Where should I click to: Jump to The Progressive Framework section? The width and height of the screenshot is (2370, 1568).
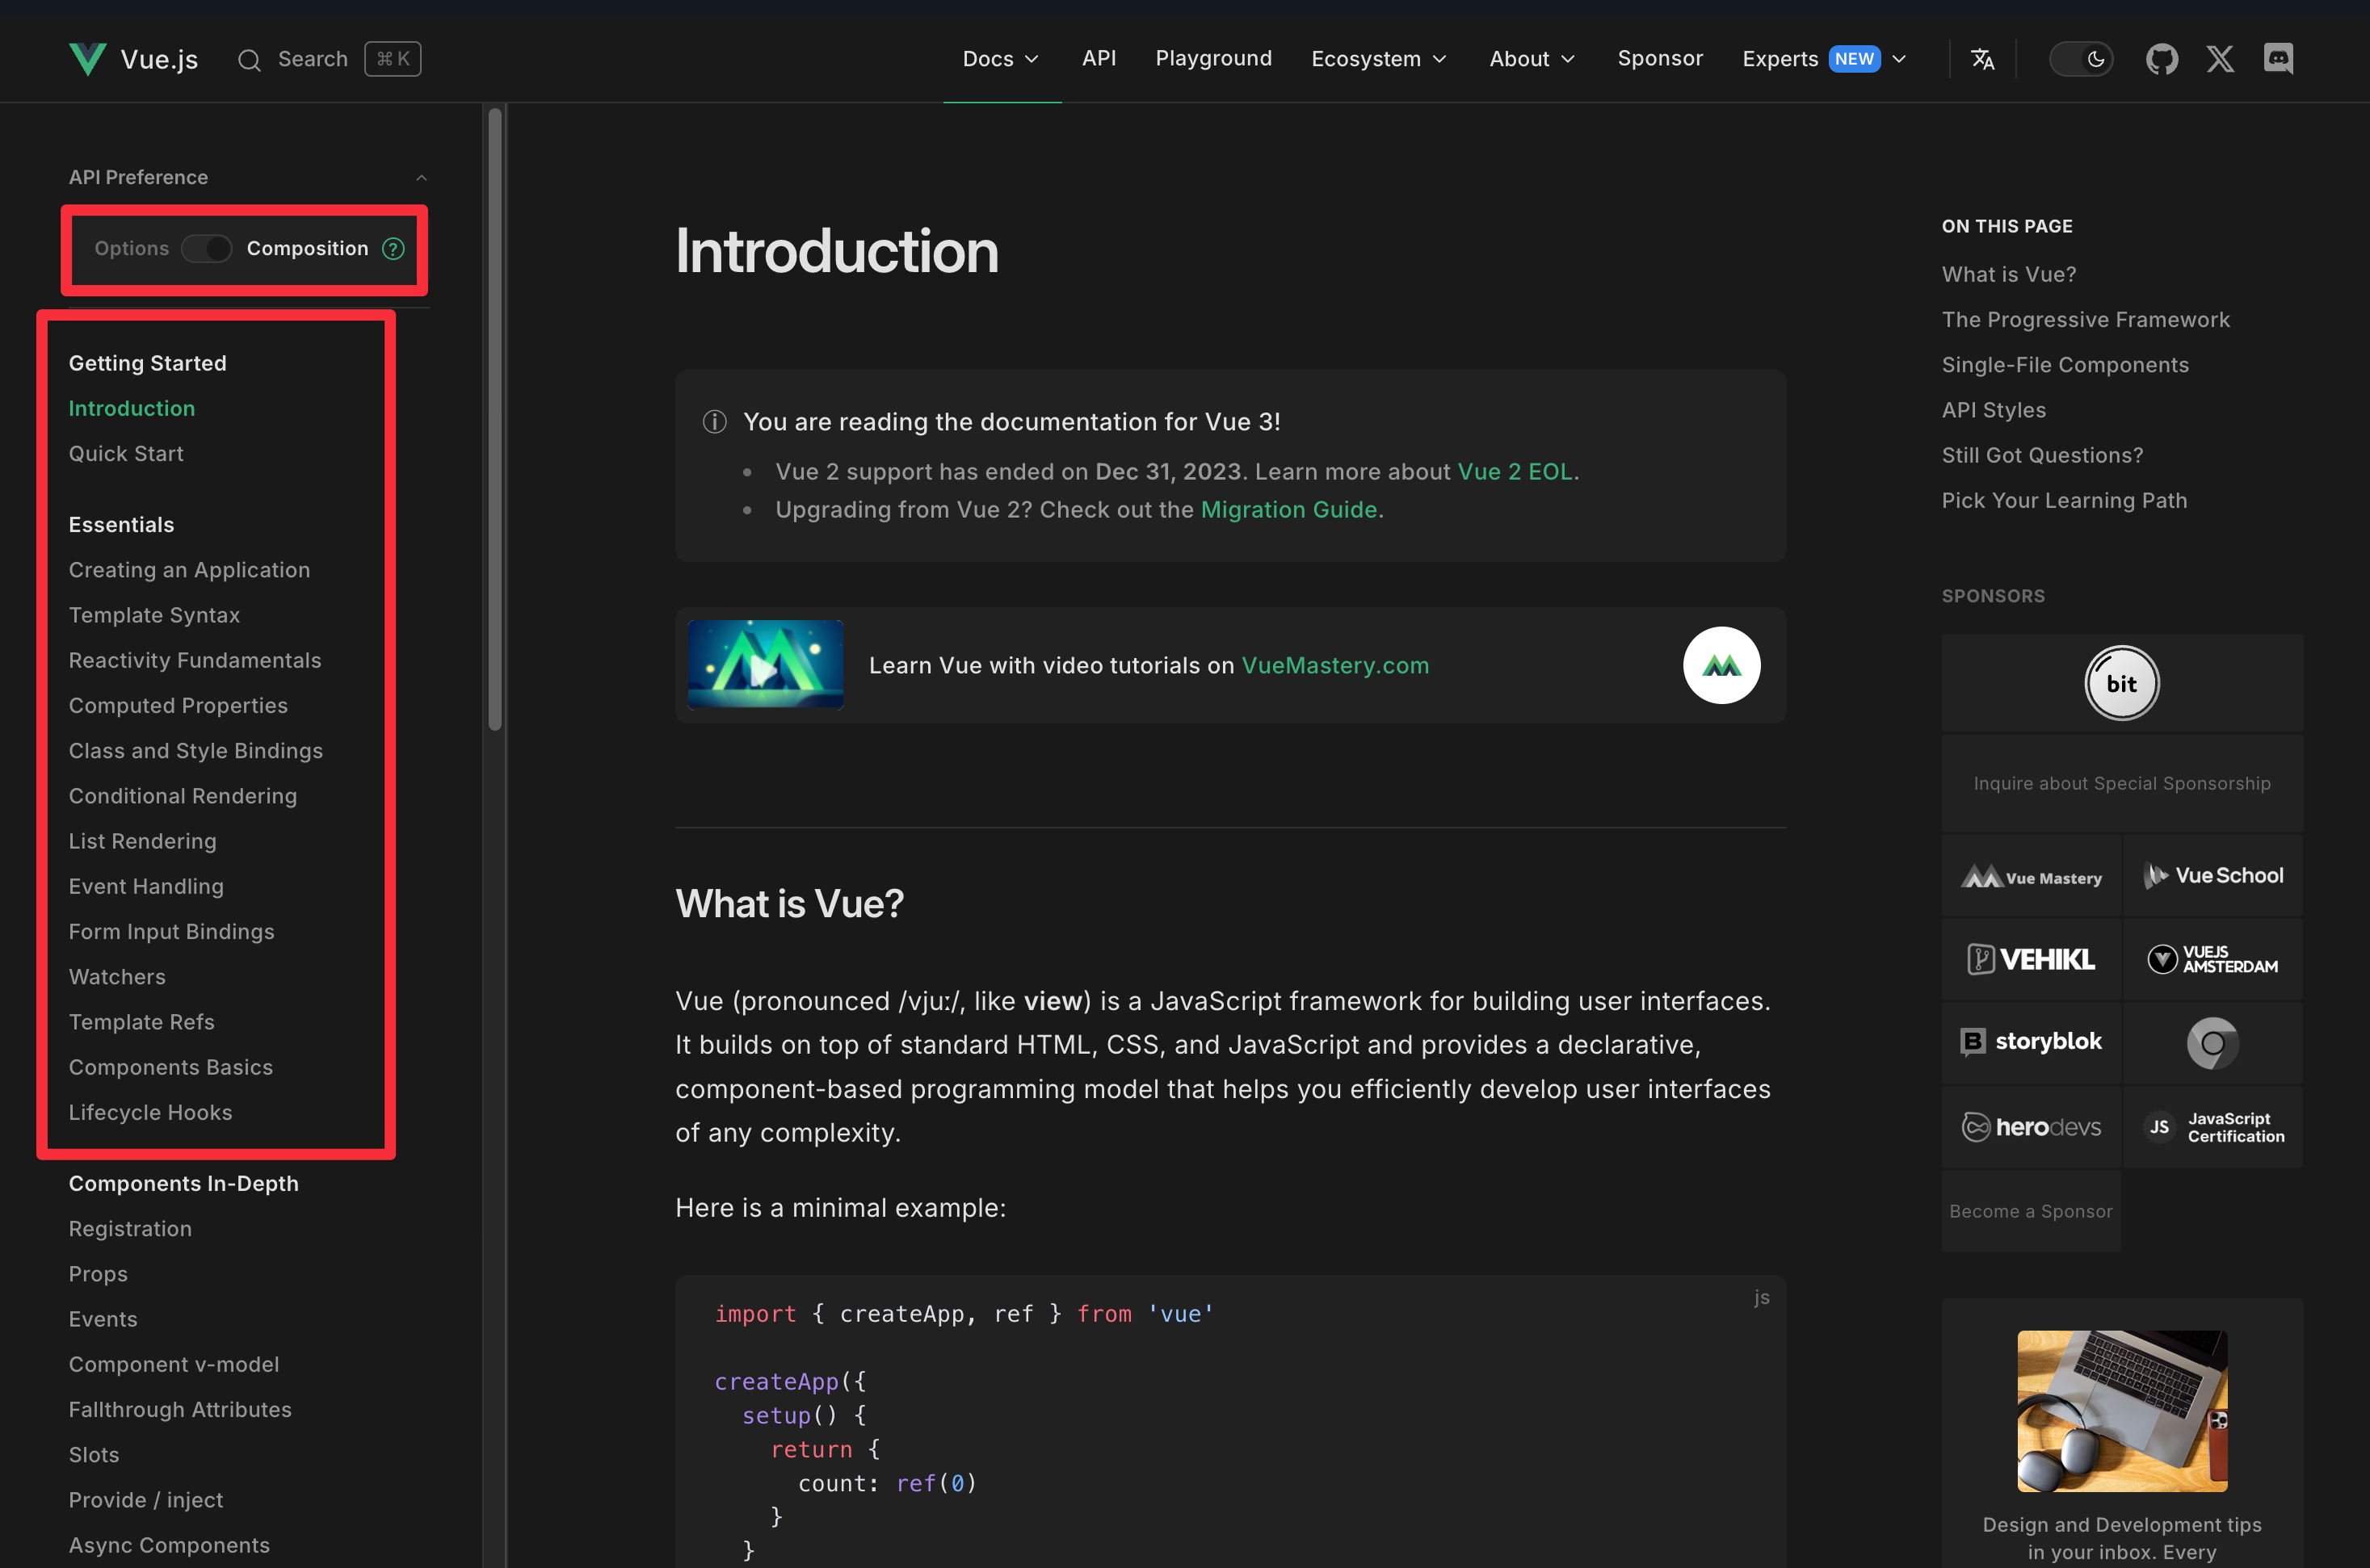tap(2085, 320)
